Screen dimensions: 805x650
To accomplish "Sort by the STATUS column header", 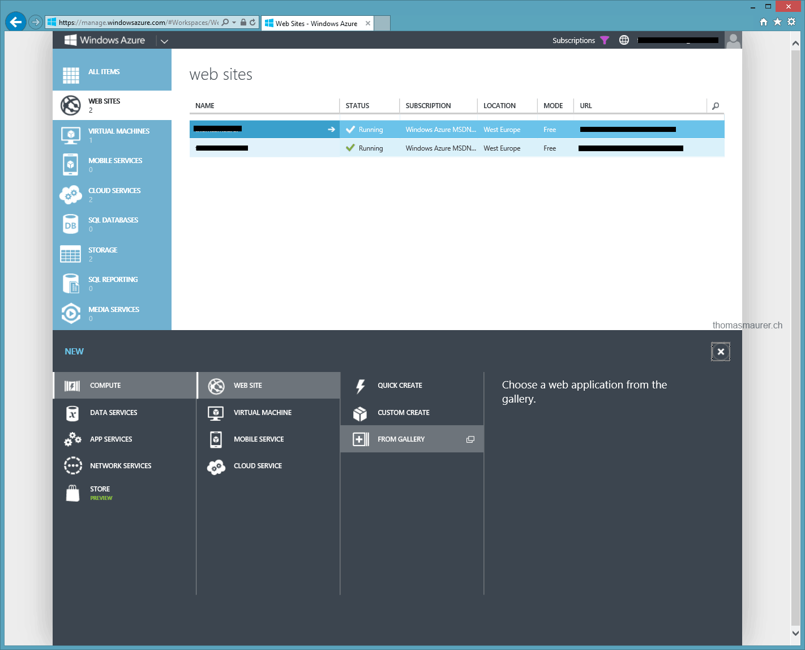I will pyautogui.click(x=357, y=106).
